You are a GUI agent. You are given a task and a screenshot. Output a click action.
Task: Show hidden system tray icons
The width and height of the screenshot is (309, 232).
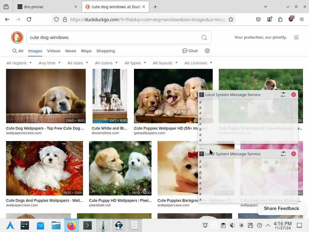268,225
